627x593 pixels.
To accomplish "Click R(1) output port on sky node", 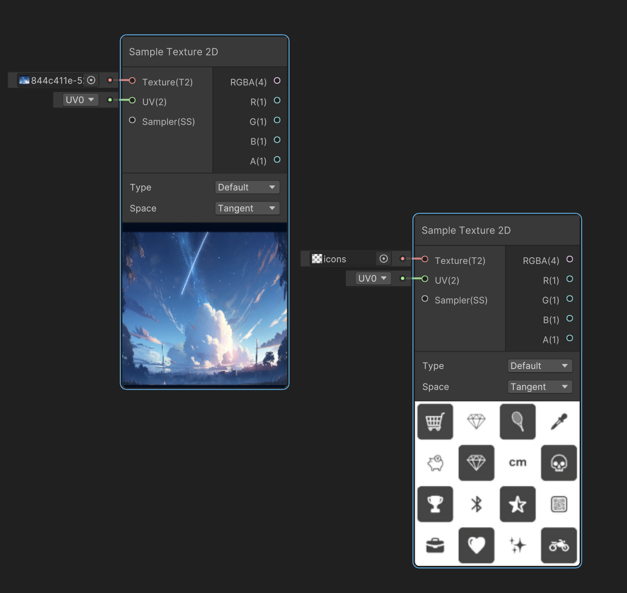I will [277, 100].
